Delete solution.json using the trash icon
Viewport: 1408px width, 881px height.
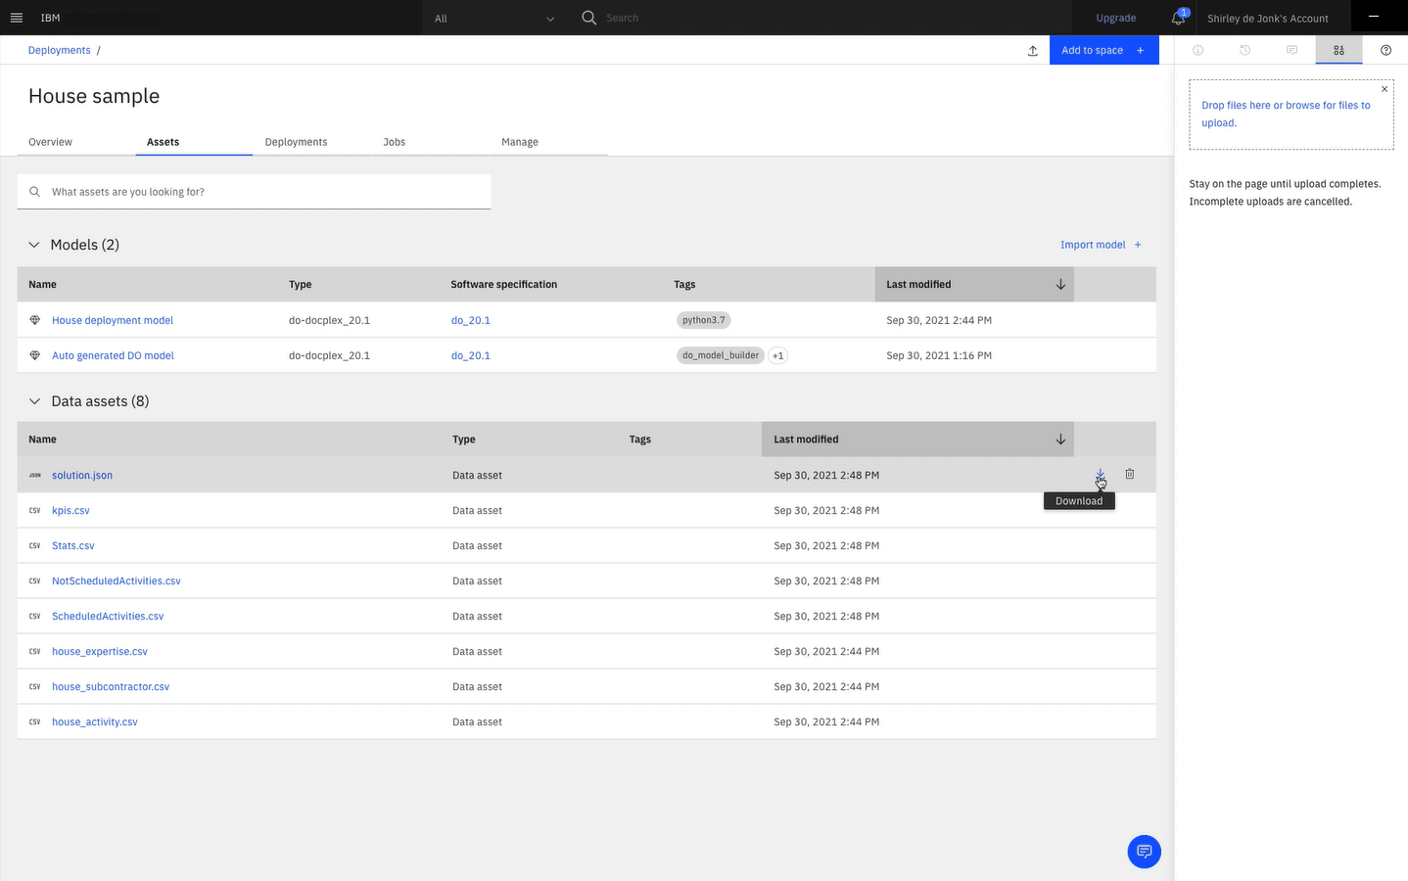coord(1130,474)
